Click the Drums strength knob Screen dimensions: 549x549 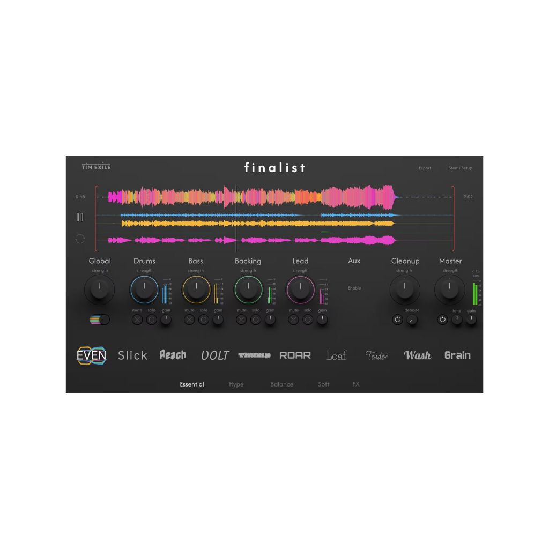(144, 290)
